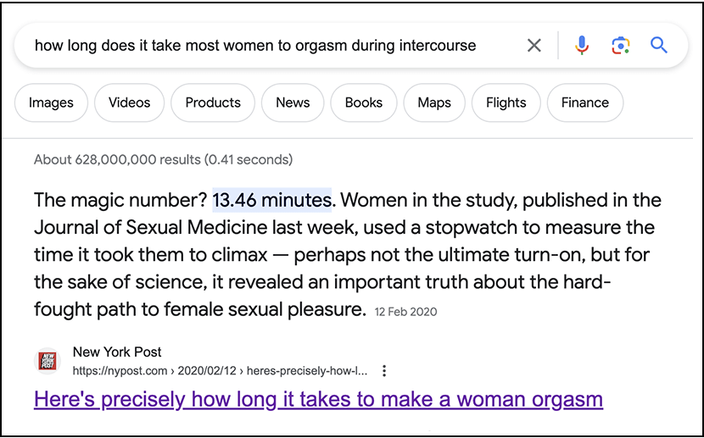Click the New York Post source name
This screenshot has width=704, height=438.
pyautogui.click(x=117, y=352)
